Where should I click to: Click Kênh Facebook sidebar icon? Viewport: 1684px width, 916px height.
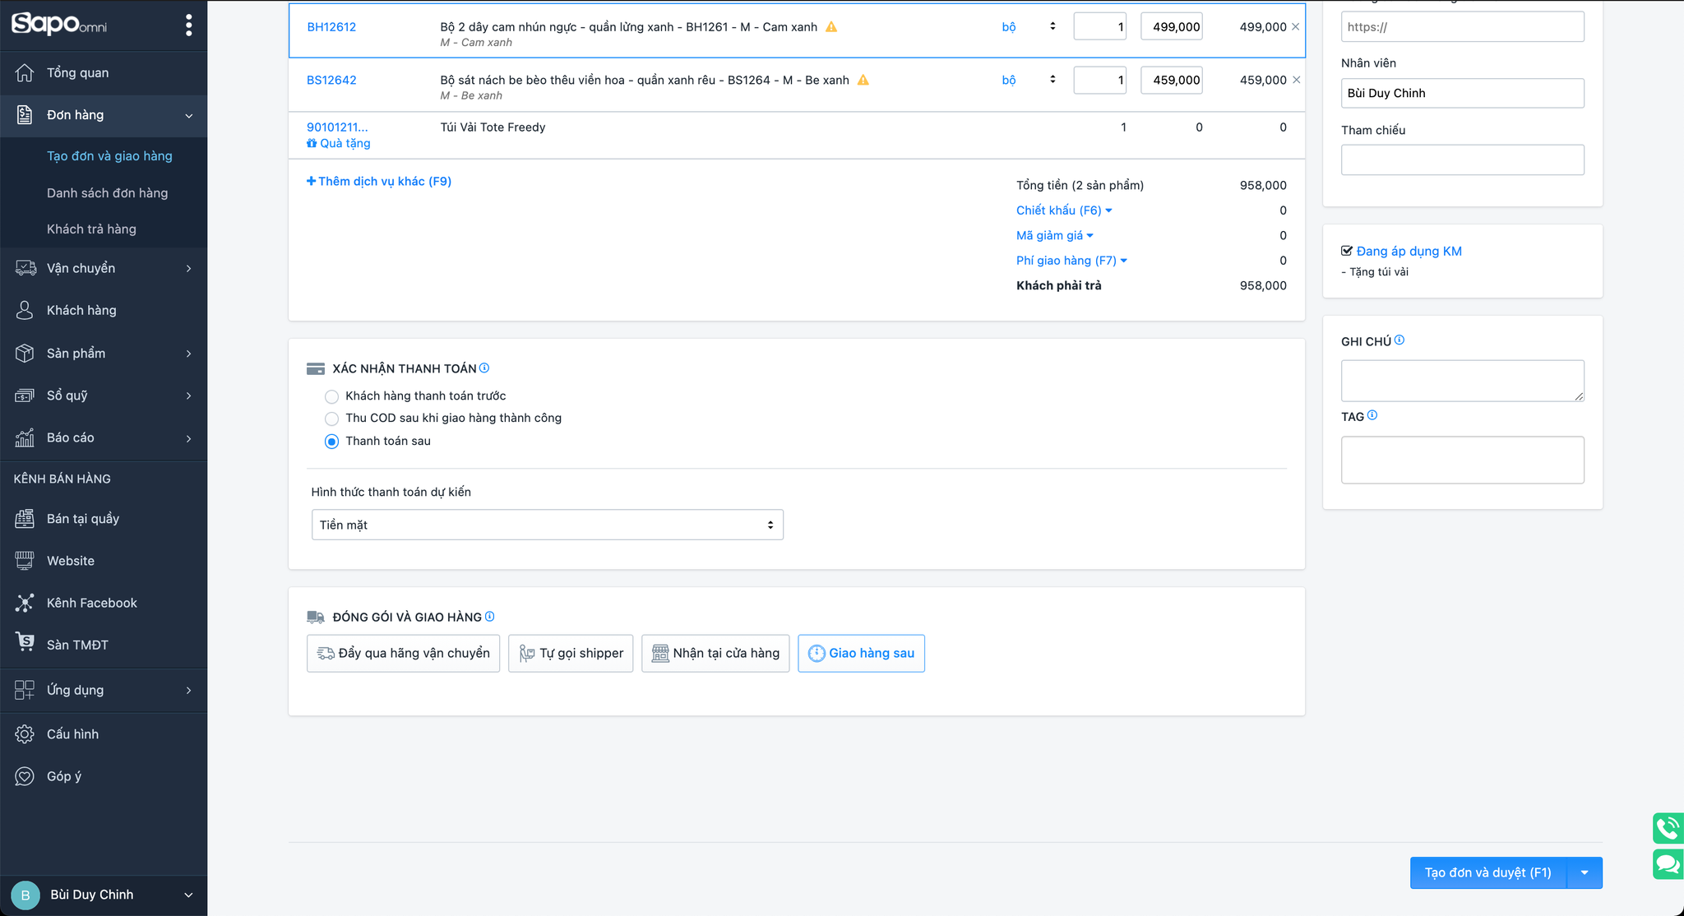coord(25,603)
